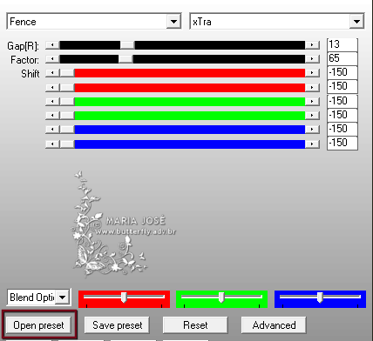Open the Advanced settings
373x341 pixels.
coord(274,325)
